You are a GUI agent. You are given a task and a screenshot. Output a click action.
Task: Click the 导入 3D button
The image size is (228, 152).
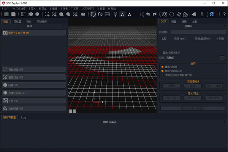point(193,98)
